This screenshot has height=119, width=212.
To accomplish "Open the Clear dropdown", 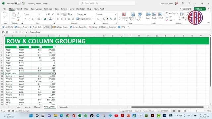I will point(170,20).
